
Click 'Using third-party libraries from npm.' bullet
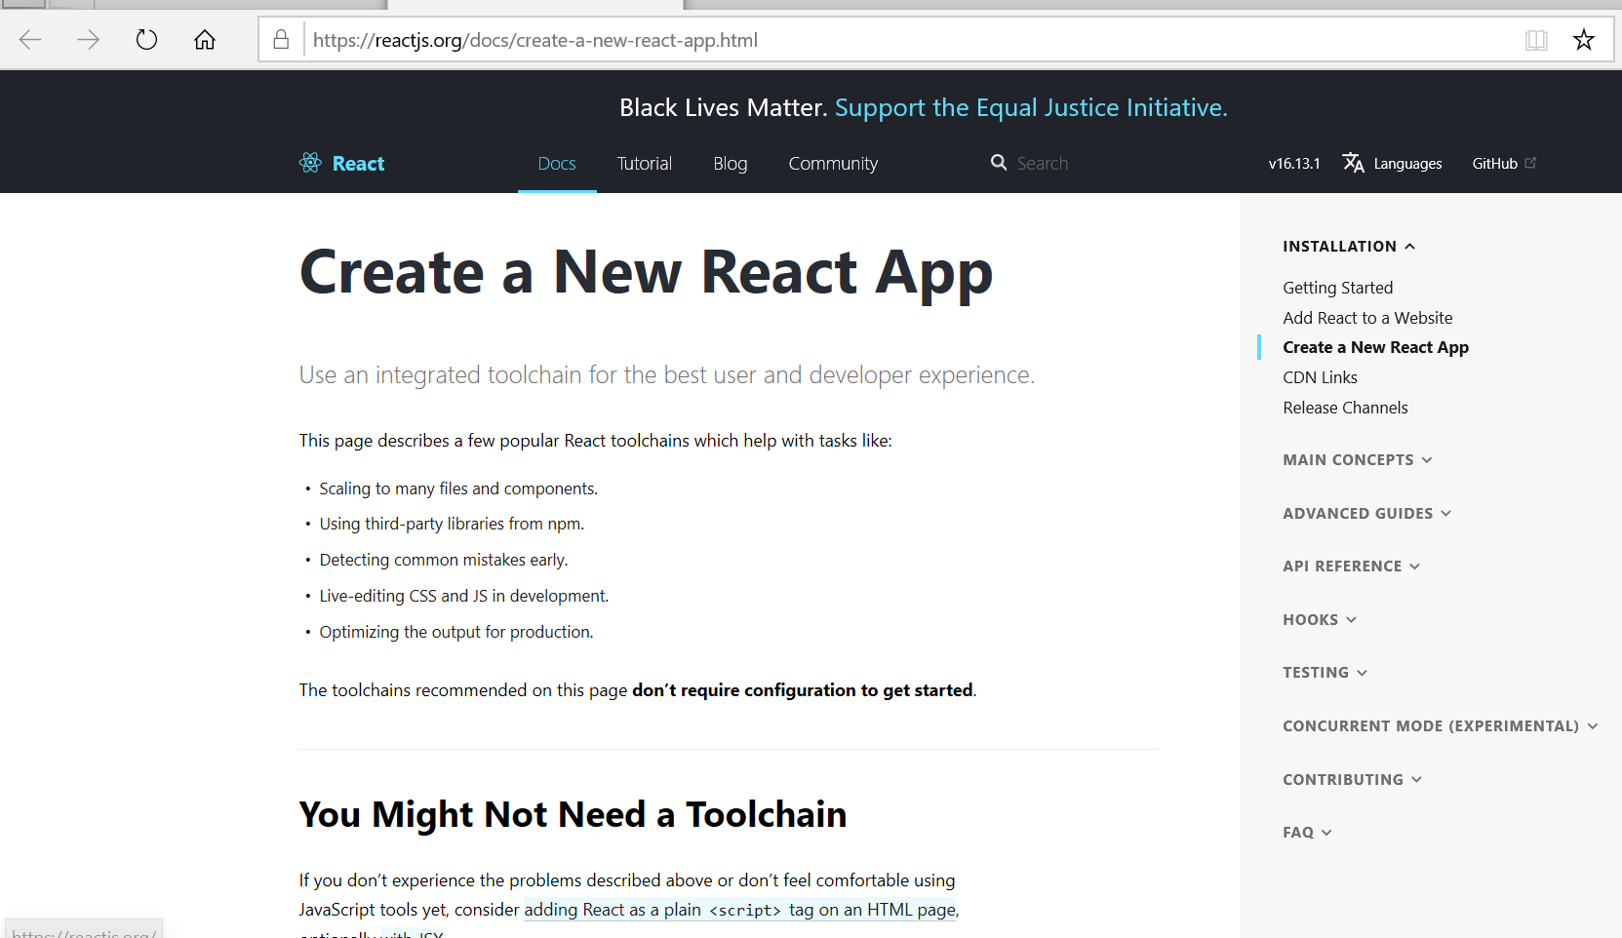pyautogui.click(x=452, y=524)
